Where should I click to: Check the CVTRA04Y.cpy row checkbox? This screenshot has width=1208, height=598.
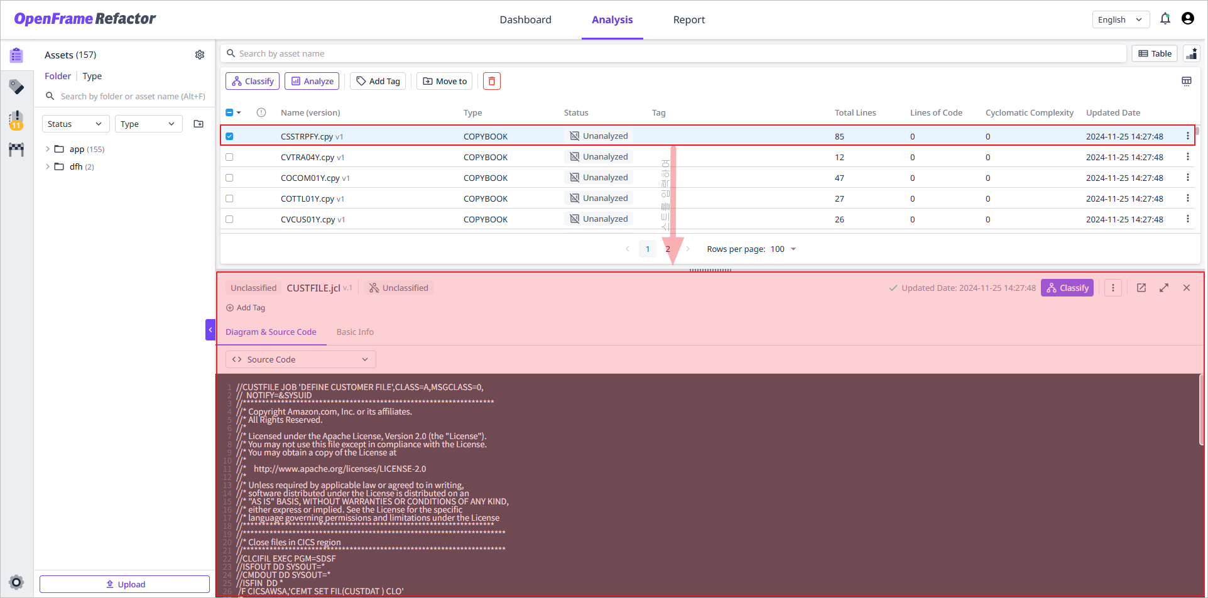229,157
